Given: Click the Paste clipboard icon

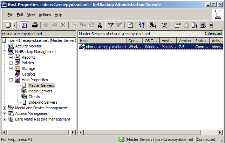Looking at the screenshot, I should coord(91,25).
